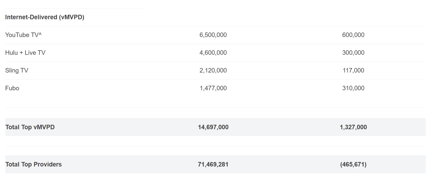Click total providers subscribers 71,469,281
The height and width of the screenshot is (181, 430).
pyautogui.click(x=213, y=164)
